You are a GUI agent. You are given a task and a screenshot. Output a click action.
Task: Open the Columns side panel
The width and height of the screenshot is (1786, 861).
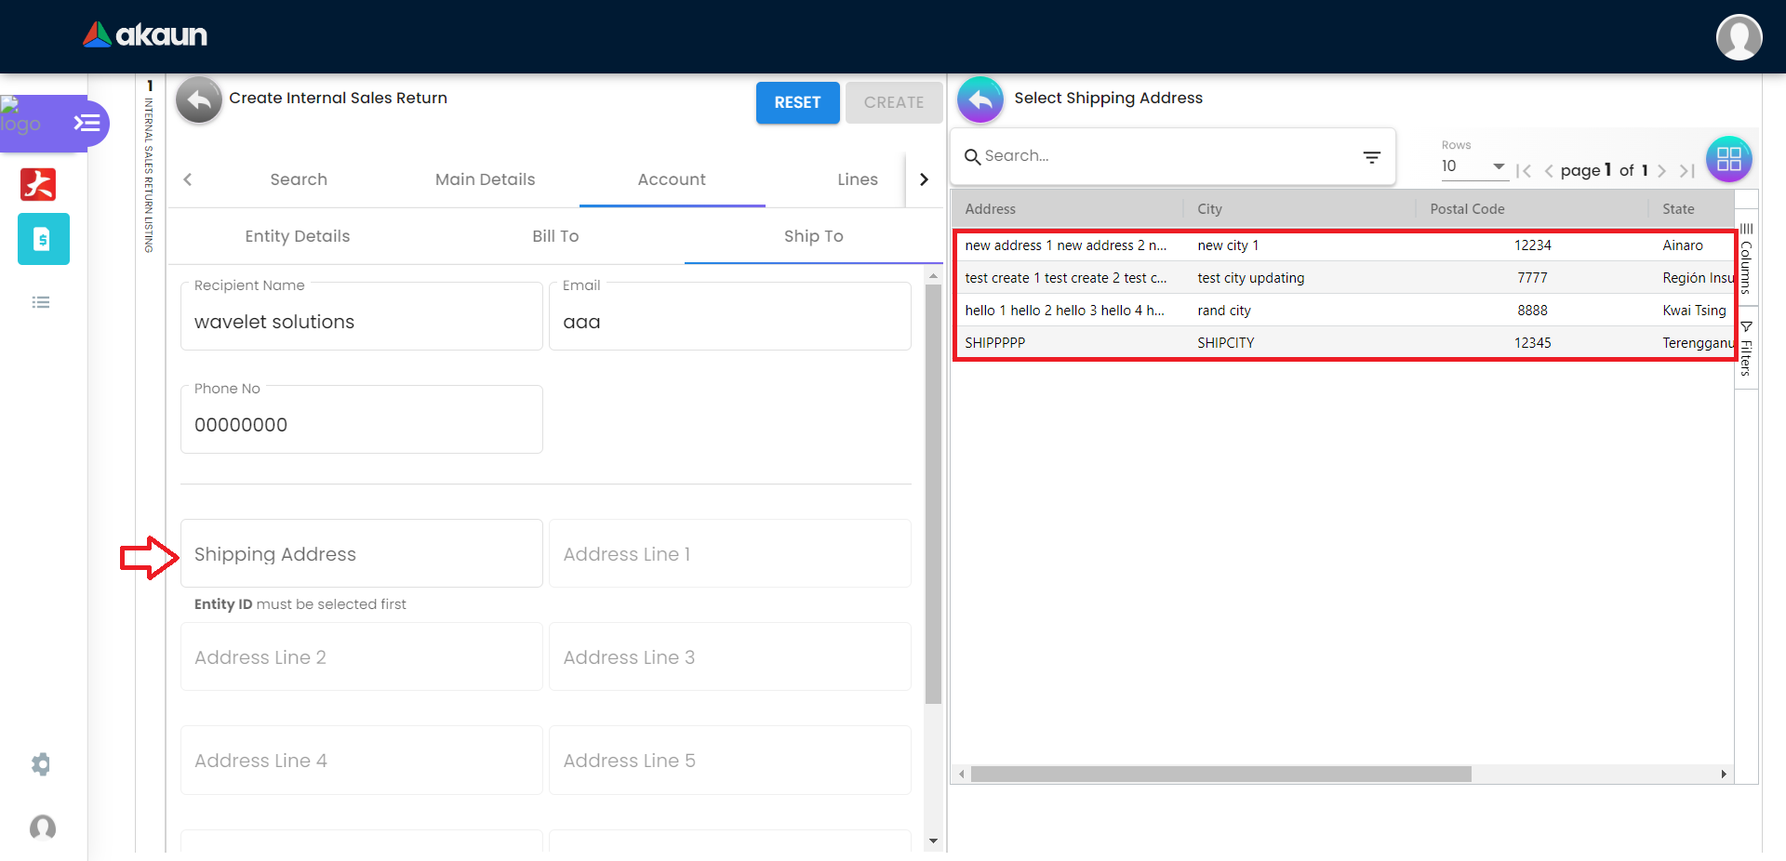pyautogui.click(x=1746, y=260)
